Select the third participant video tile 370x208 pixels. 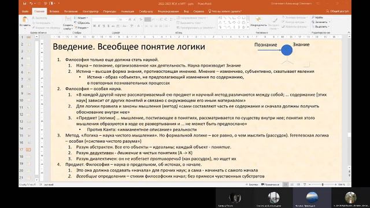pyautogui.click(x=312, y=198)
